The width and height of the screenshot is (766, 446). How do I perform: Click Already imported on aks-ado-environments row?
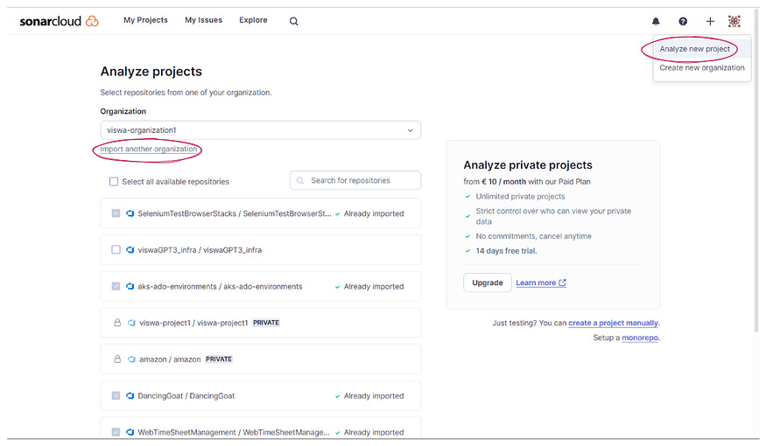(x=374, y=287)
